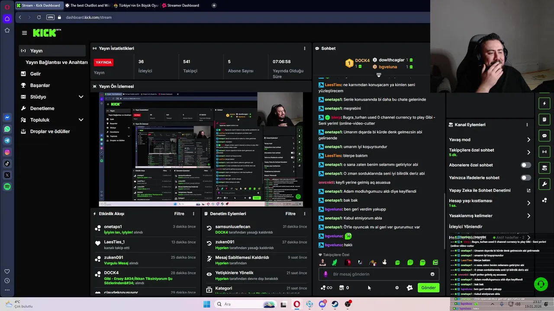Click the VPN badge in the address bar
Viewport: 554px width, 311px height.
50,17
